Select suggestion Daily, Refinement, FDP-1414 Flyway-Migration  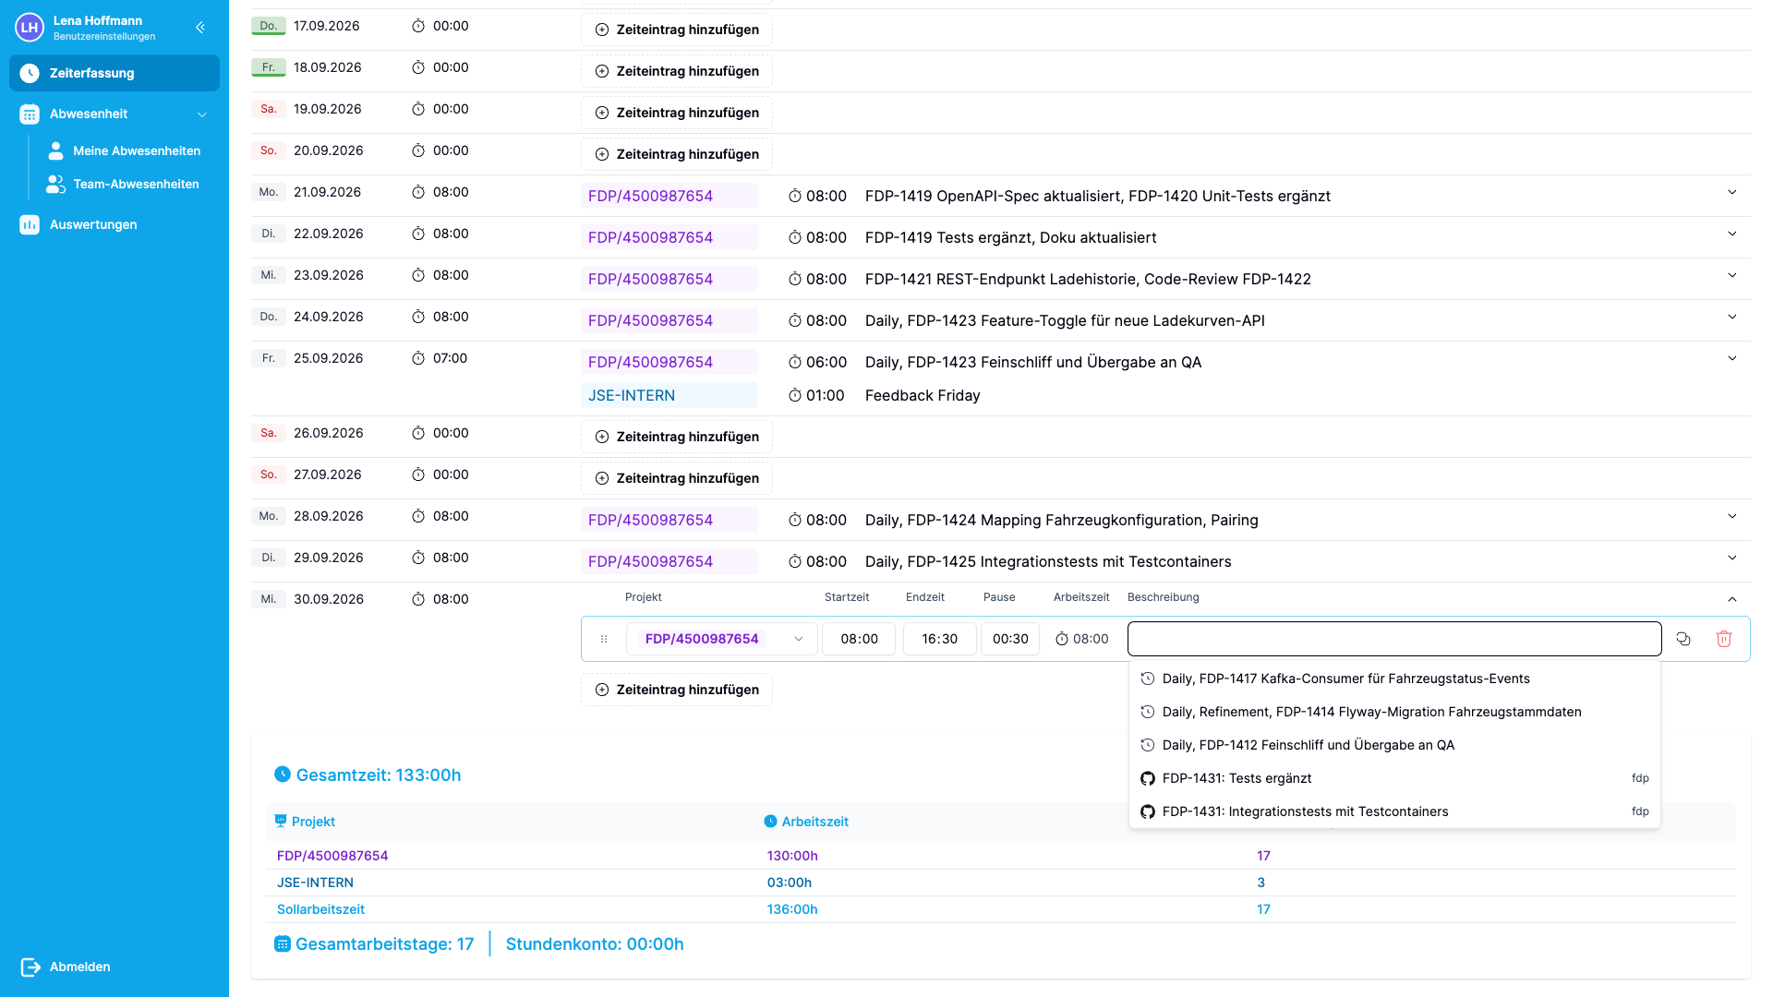click(x=1394, y=712)
